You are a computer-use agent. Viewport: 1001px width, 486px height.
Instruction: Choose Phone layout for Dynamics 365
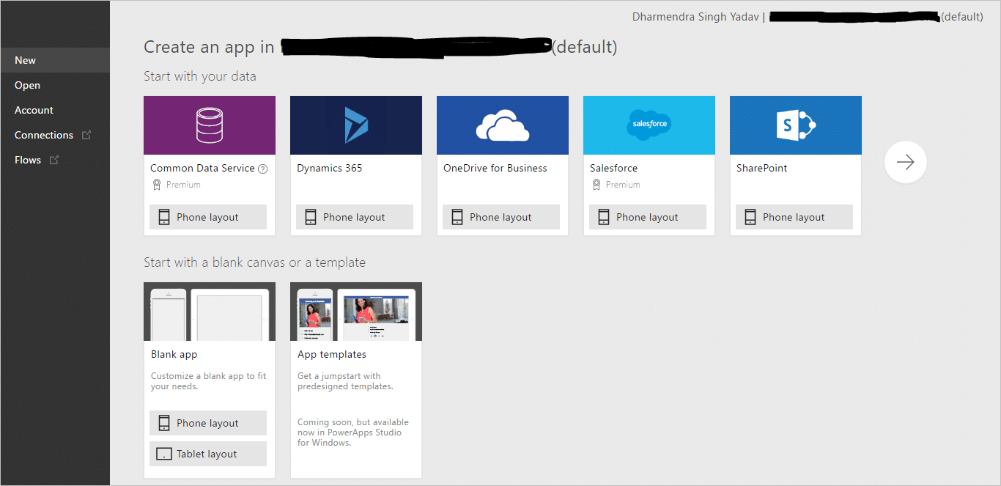(355, 217)
